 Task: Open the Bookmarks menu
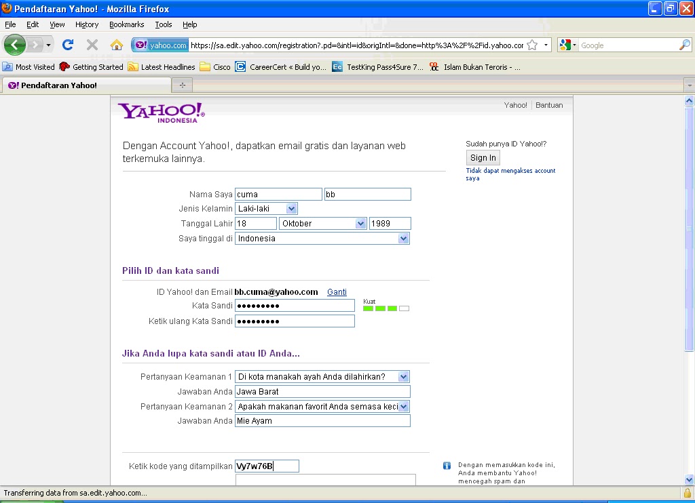tap(127, 24)
